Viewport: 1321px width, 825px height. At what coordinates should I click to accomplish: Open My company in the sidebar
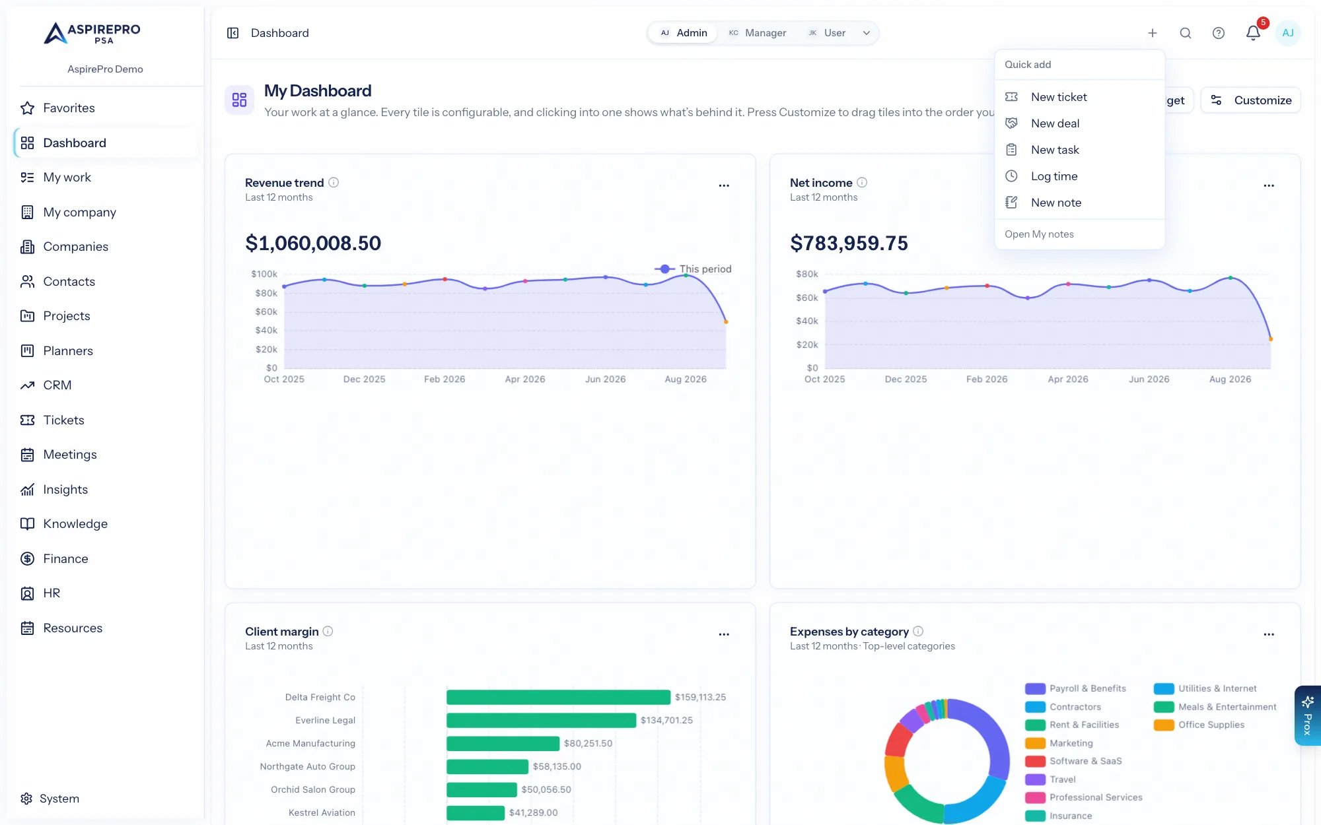[x=106, y=213]
